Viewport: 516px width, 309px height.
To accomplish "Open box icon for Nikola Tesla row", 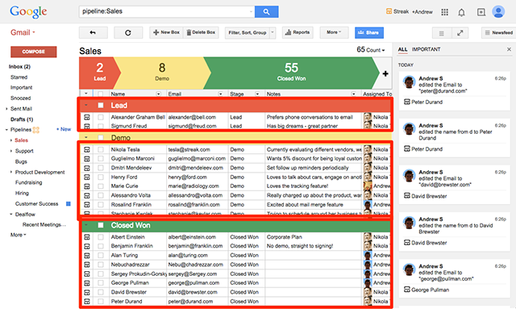I will tap(87, 149).
